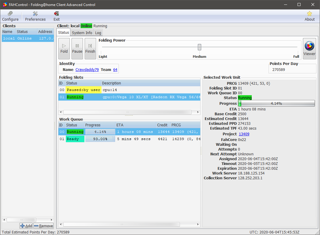Remove the selected client

click(x=43, y=226)
